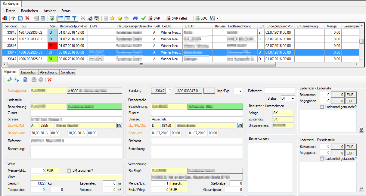
Task: Add a new Sendung with the green plus icon
Action: pos(14,18)
